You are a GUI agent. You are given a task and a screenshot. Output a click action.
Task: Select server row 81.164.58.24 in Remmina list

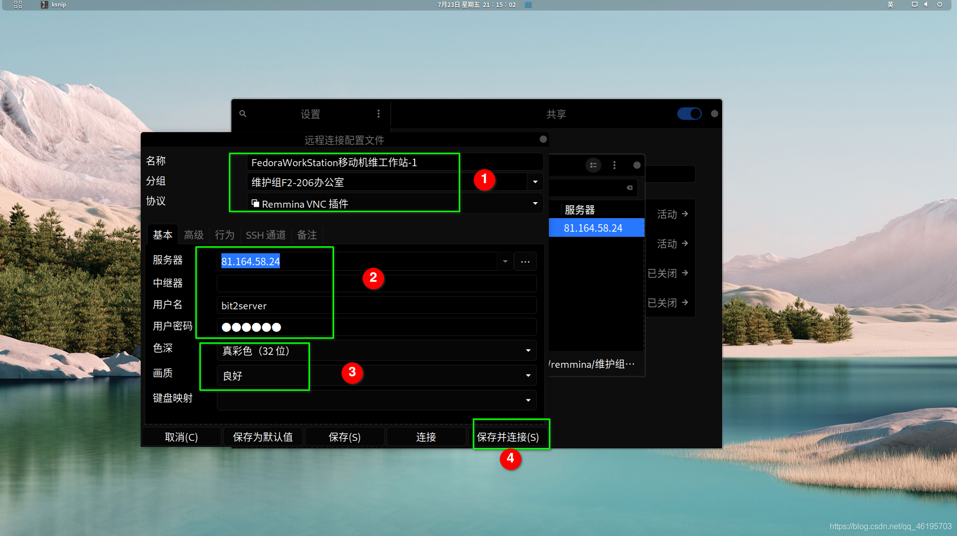[x=596, y=228]
